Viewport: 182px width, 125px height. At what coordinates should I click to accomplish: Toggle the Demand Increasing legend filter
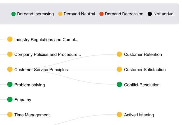click(x=32, y=14)
